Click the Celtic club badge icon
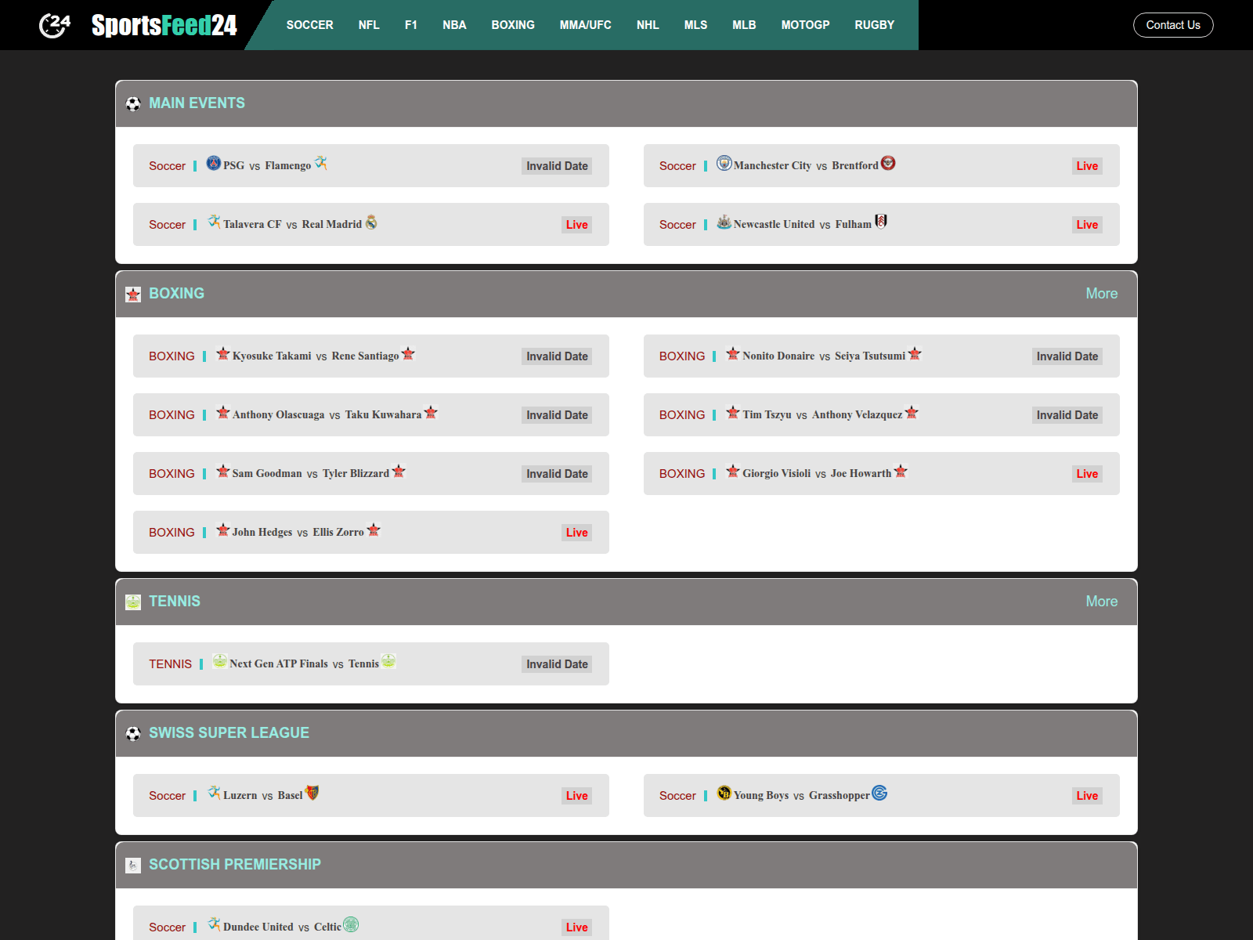The height and width of the screenshot is (940, 1253). [351, 924]
